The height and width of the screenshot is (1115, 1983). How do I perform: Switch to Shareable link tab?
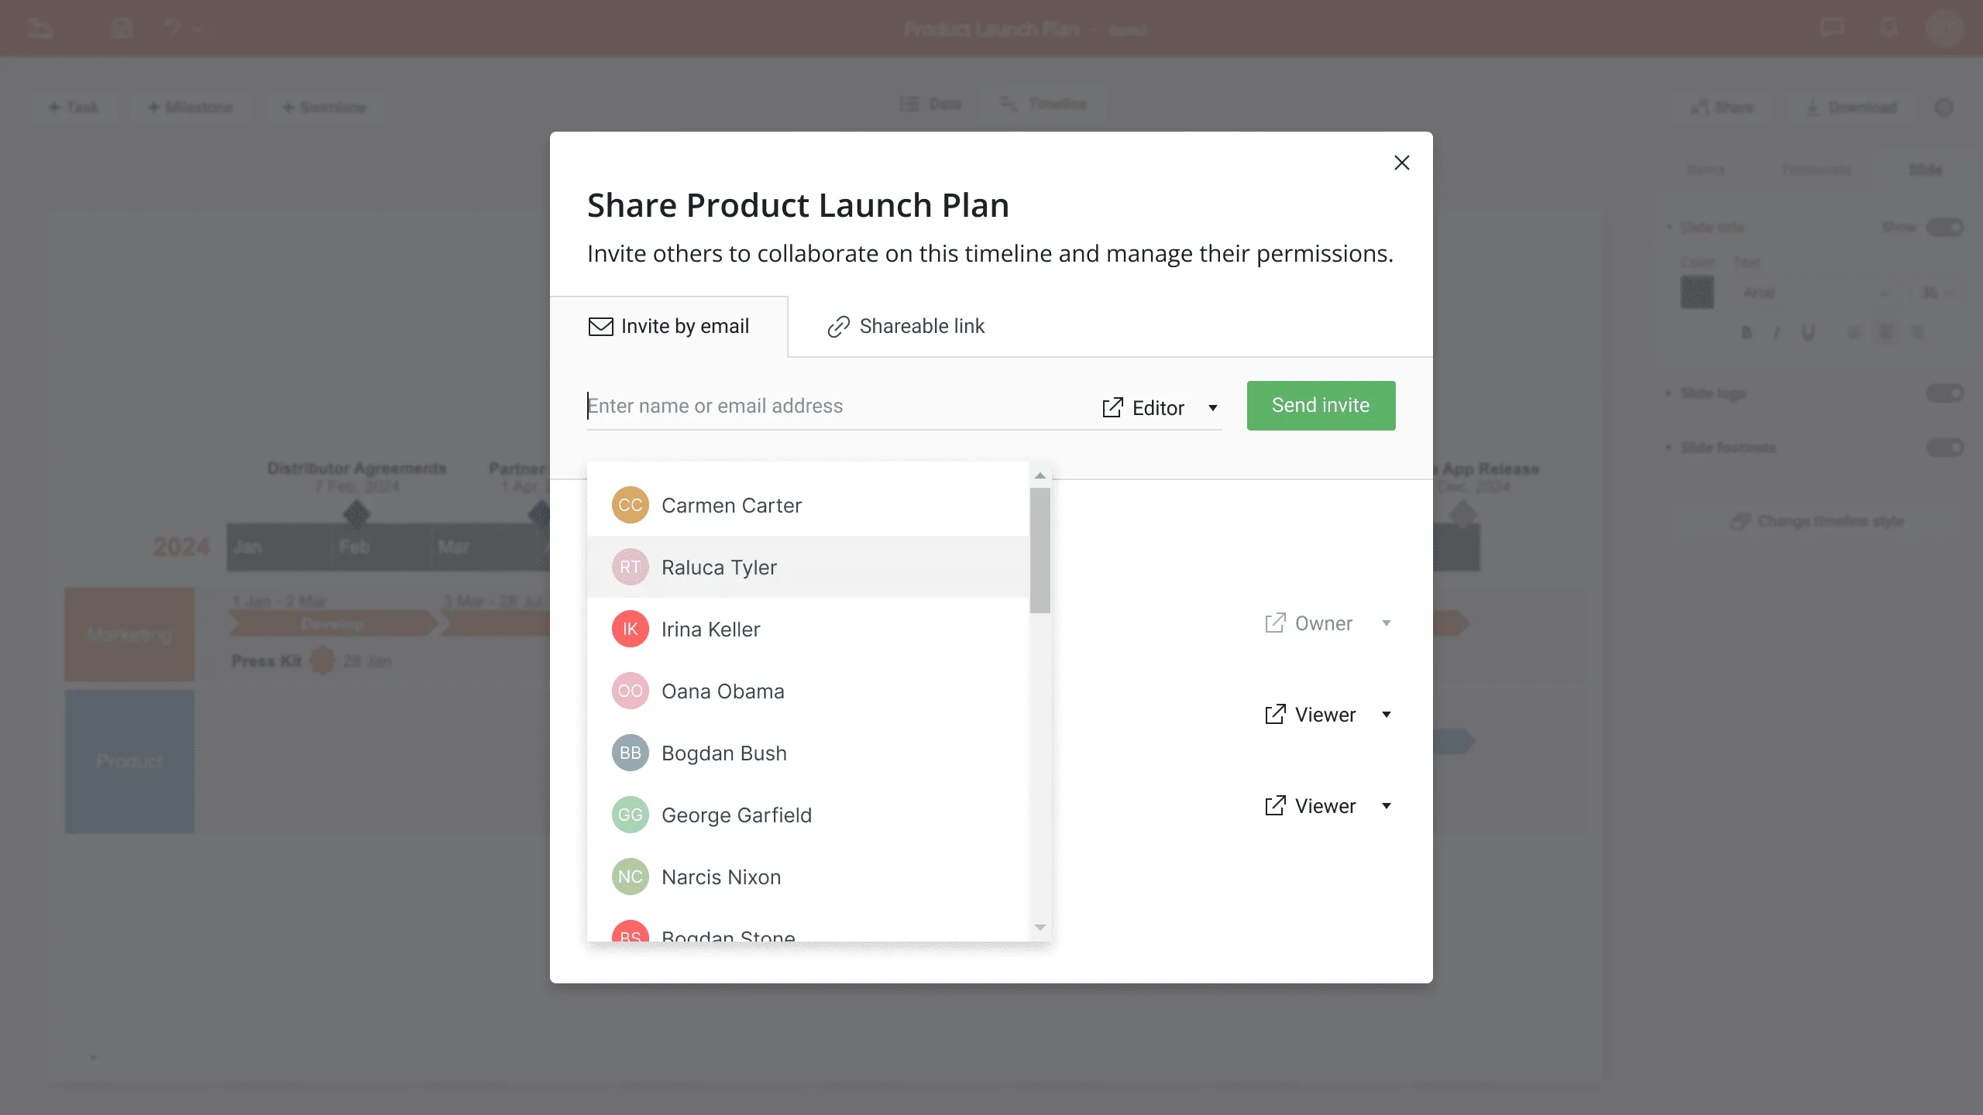906,325
